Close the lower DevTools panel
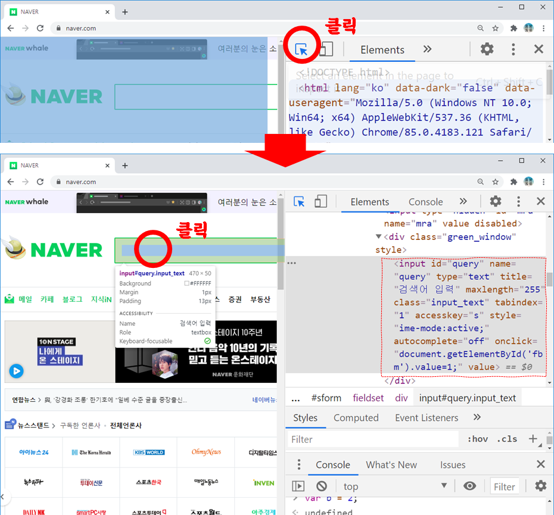This screenshot has height=515, width=554. click(540, 201)
